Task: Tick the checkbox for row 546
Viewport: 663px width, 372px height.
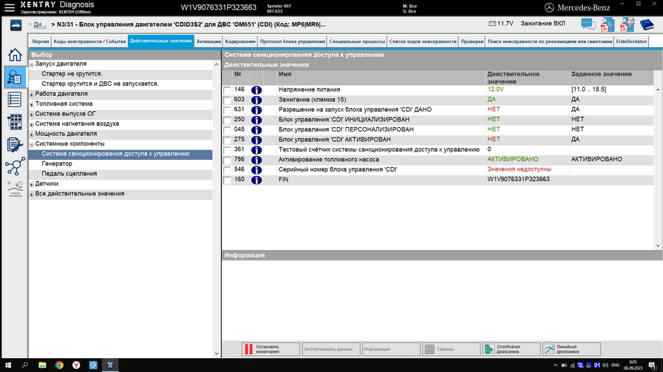Action: (227, 170)
